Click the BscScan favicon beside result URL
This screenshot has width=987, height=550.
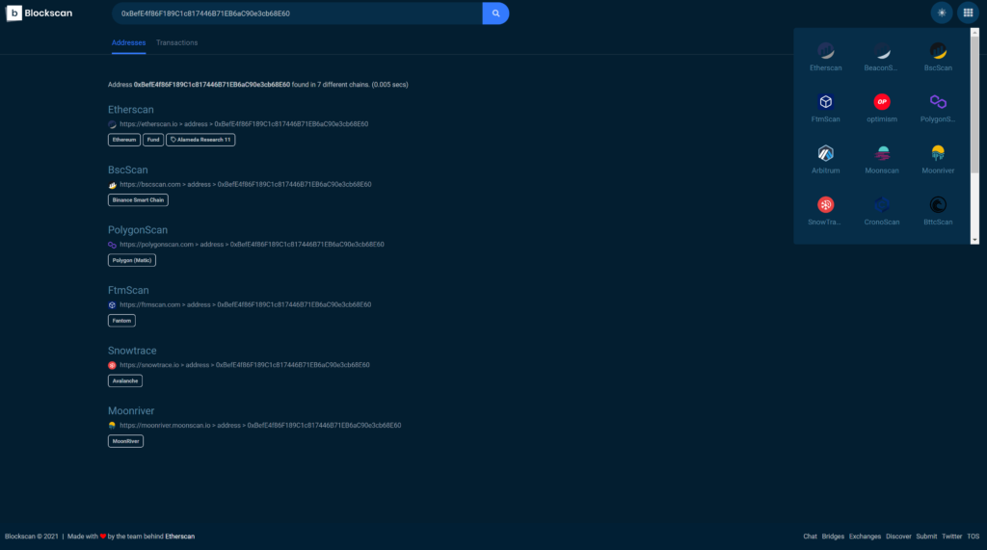(x=112, y=185)
